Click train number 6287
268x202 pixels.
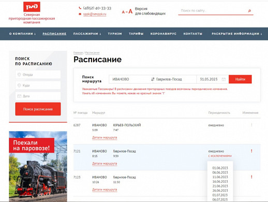point(77,125)
